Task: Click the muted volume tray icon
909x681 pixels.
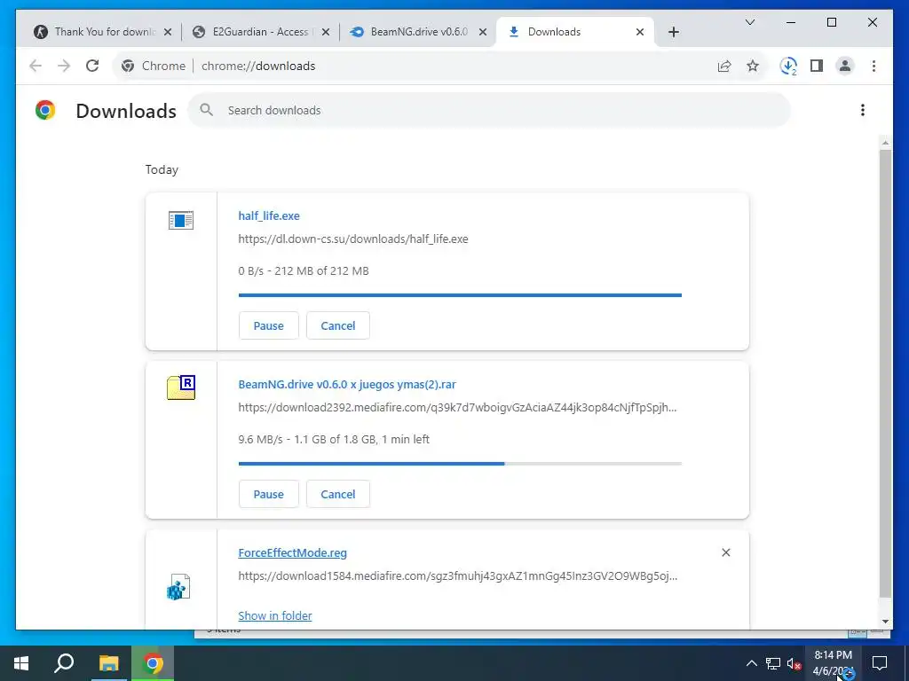Action: 794,663
